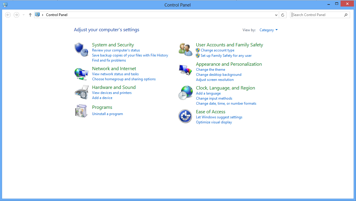The height and width of the screenshot is (201, 356).
Task: Open the Clock, Language, and Region globe-clock icon
Action: click(185, 92)
